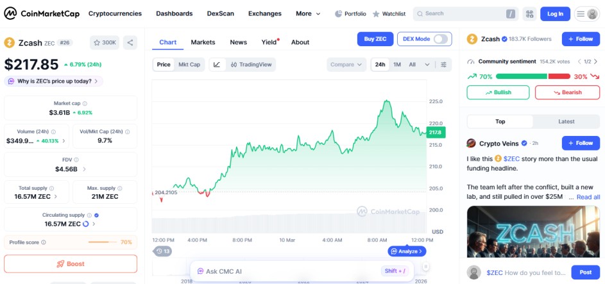The width and height of the screenshot is (605, 284).
Task: Switch to the Yield tab
Action: point(269,42)
